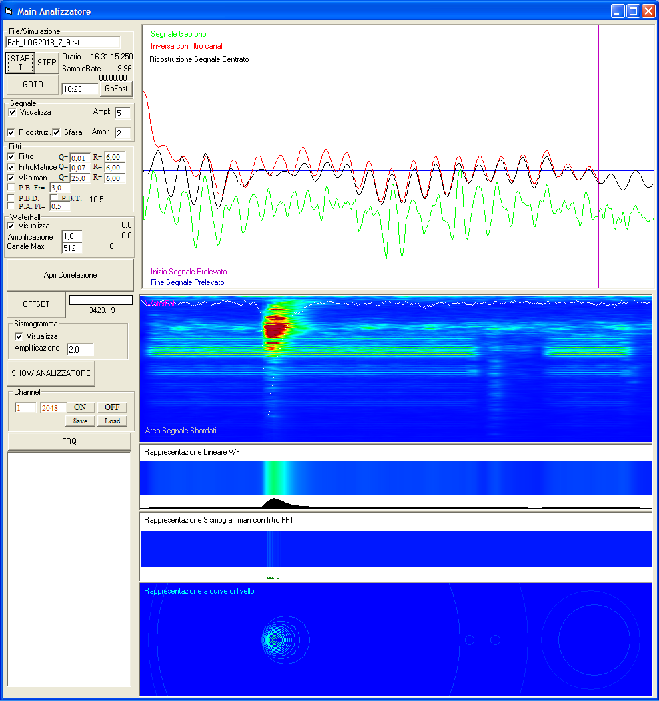The height and width of the screenshot is (701, 659).
Task: Save channel settings
Action: tap(80, 421)
